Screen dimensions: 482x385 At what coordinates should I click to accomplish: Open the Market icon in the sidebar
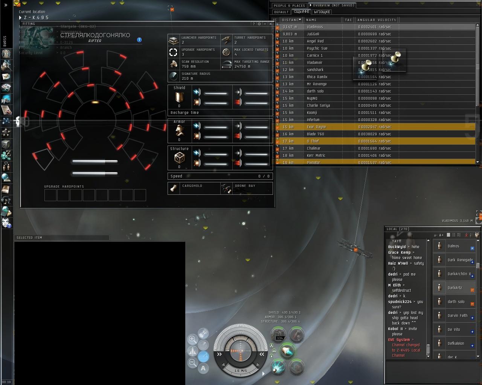click(6, 99)
